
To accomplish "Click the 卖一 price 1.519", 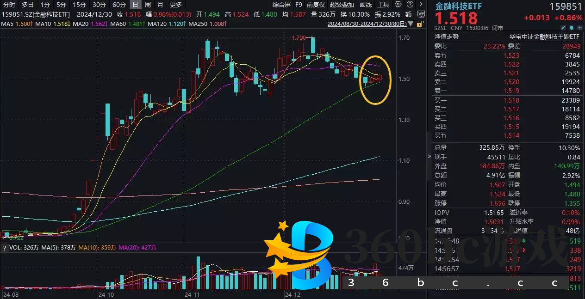I will (511, 91).
